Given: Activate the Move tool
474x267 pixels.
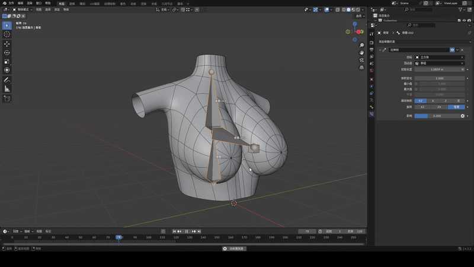Looking at the screenshot, I should 7,44.
